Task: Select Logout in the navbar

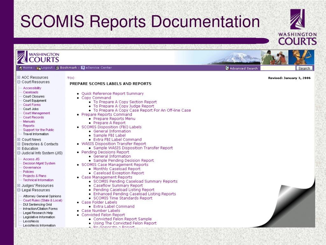Action: point(47,68)
